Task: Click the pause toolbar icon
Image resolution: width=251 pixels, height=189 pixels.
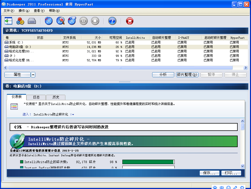Action: (x=84, y=21)
